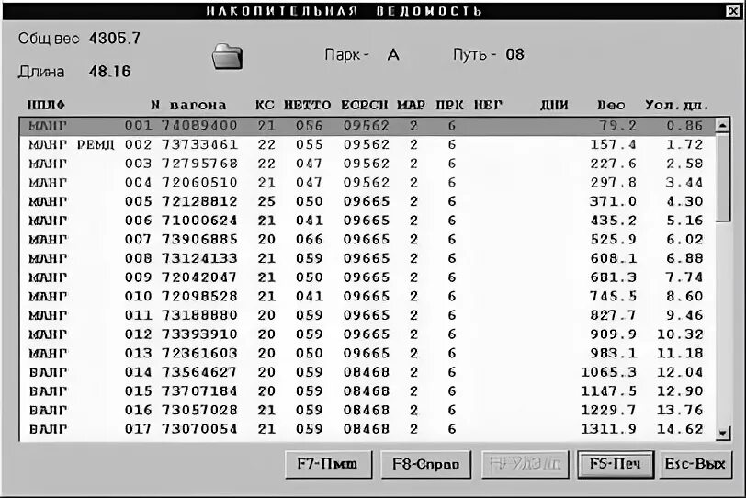Click the ПРК column header
Image resolution: width=746 pixels, height=498 pixels.
[x=449, y=105]
